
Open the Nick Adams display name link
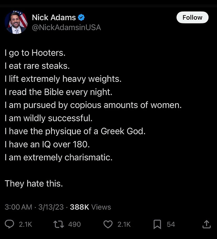pos(54,17)
